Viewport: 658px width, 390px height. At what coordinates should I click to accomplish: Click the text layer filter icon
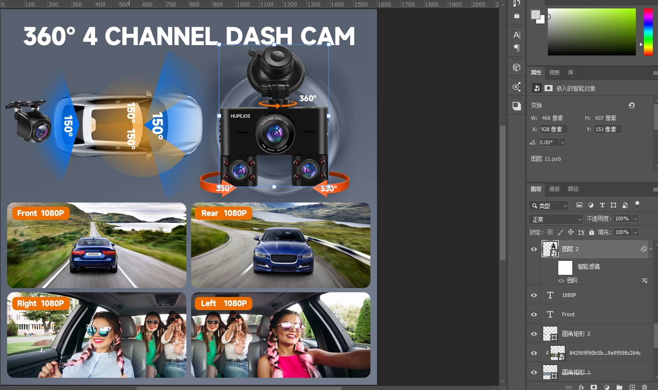click(x=602, y=205)
